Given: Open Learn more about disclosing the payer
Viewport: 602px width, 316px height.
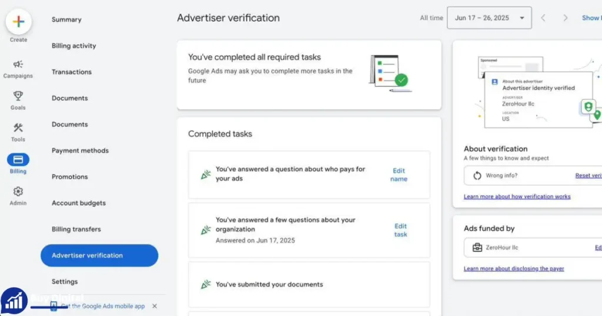Looking at the screenshot, I should coord(514,268).
